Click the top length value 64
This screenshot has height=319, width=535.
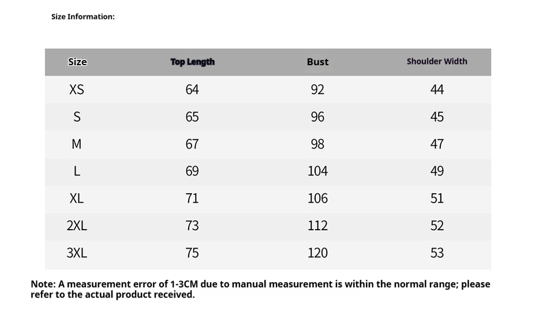point(192,89)
